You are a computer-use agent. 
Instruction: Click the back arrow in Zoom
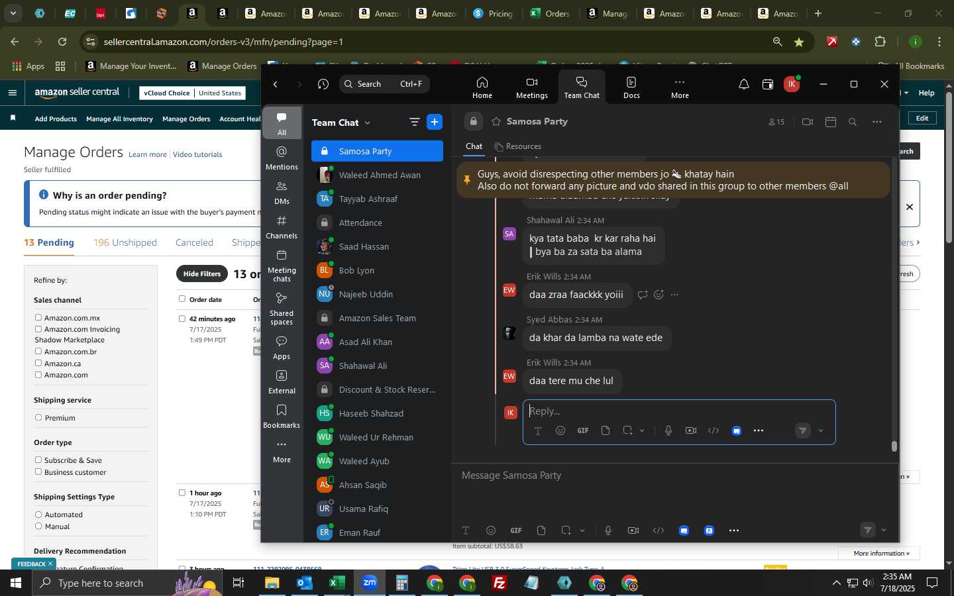pos(276,84)
